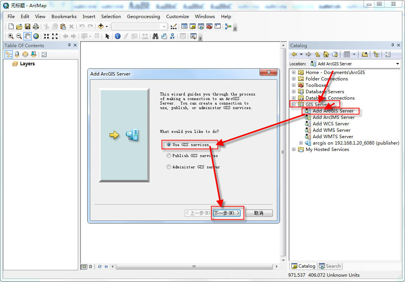405x282 pixels.
Task: List By Visibility in Table Of Contents
Action: click(x=25, y=54)
